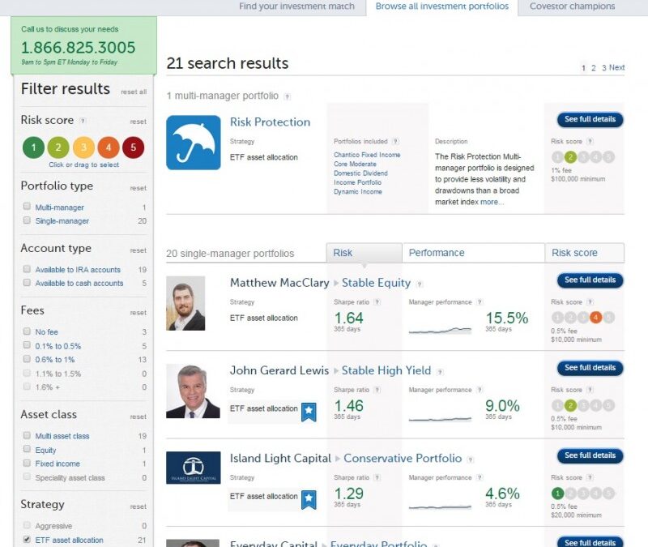Expand the Risk Protection description with more link
Screen dimensions: 648x547
[x=491, y=202]
